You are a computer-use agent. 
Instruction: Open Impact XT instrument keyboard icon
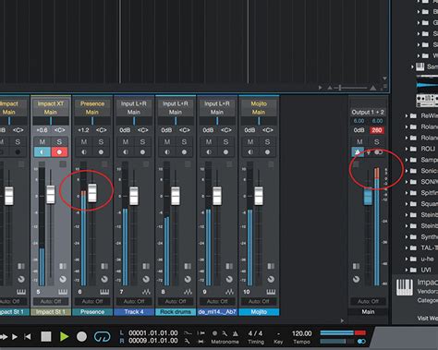[x=63, y=292]
